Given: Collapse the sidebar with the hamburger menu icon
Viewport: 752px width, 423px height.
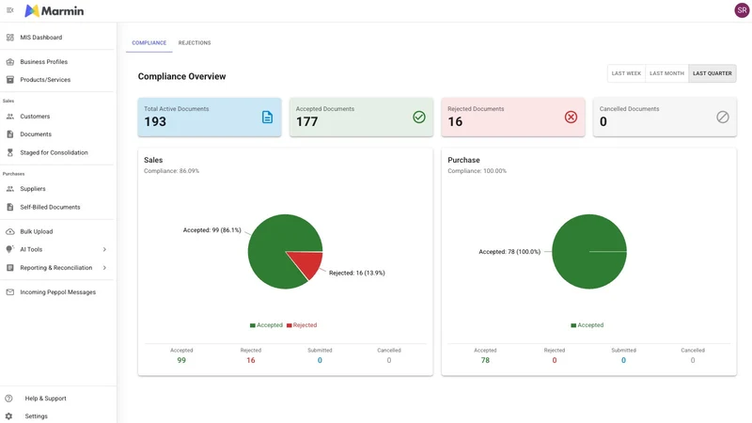Looking at the screenshot, I should pyautogui.click(x=10, y=10).
